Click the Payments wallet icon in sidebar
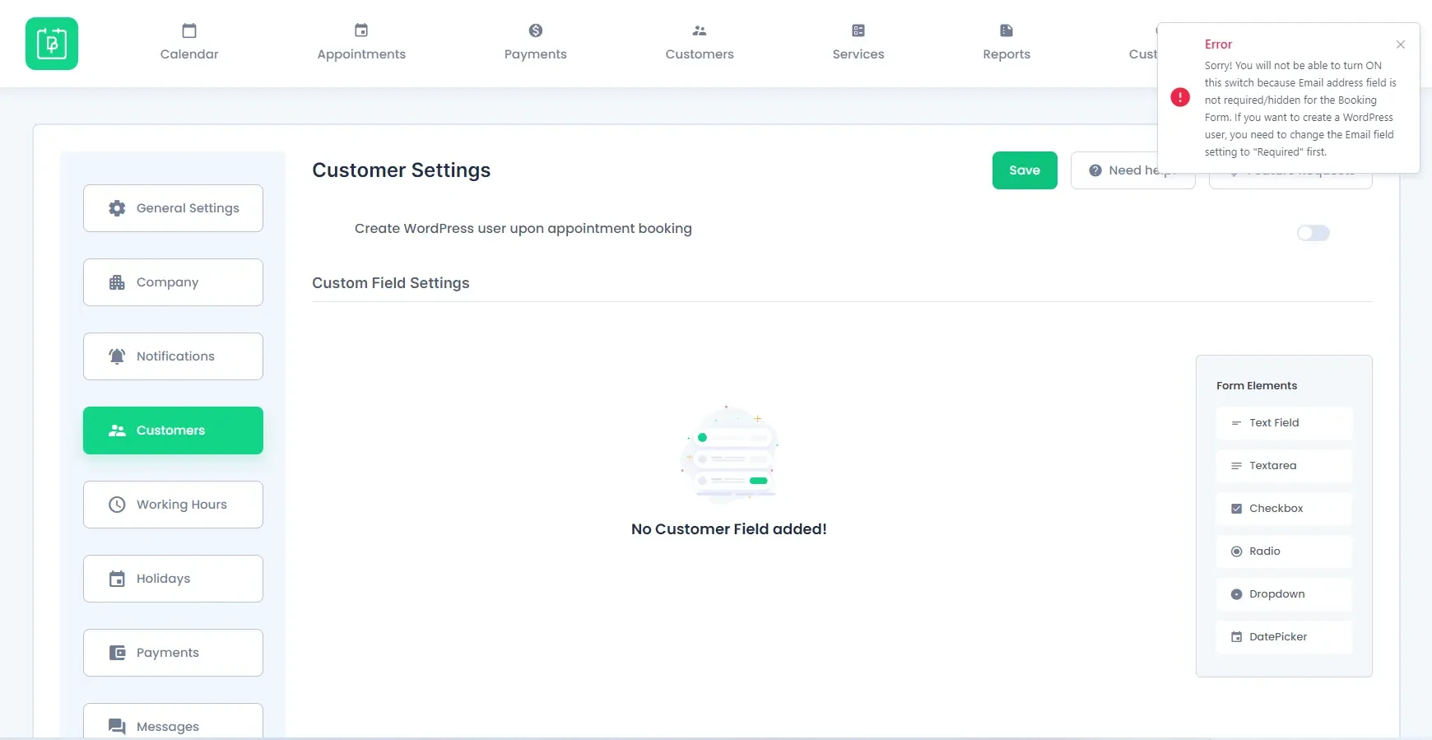Image resolution: width=1432 pixels, height=740 pixels. click(x=117, y=653)
